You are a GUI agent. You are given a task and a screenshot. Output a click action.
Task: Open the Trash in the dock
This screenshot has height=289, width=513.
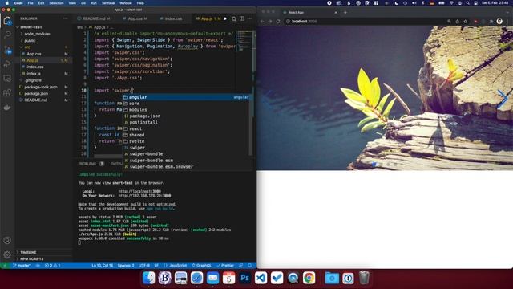(x=364, y=278)
